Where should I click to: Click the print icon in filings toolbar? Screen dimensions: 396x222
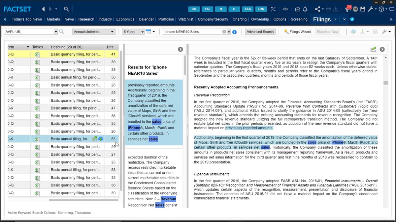click(375, 32)
